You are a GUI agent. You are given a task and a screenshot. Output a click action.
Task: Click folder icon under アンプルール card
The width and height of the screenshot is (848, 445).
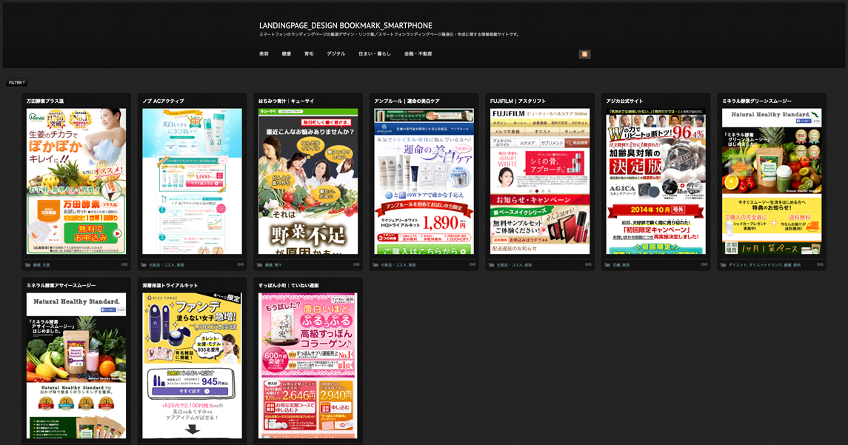(x=375, y=265)
